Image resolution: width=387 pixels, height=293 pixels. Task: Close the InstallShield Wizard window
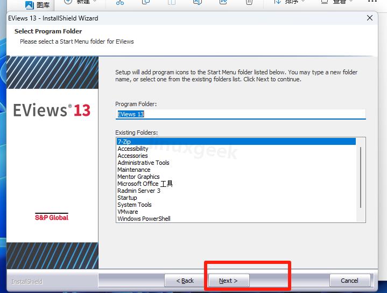370,18
